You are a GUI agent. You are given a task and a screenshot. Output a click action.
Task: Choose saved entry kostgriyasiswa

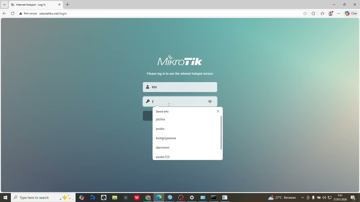point(187,138)
